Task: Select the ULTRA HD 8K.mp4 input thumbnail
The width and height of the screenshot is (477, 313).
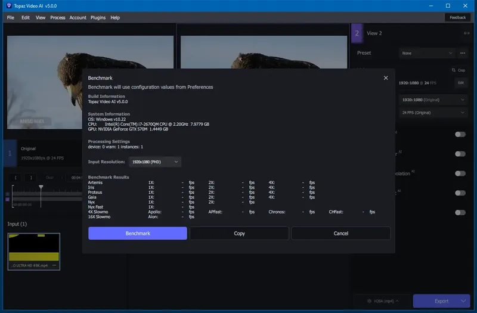Action: point(34,252)
